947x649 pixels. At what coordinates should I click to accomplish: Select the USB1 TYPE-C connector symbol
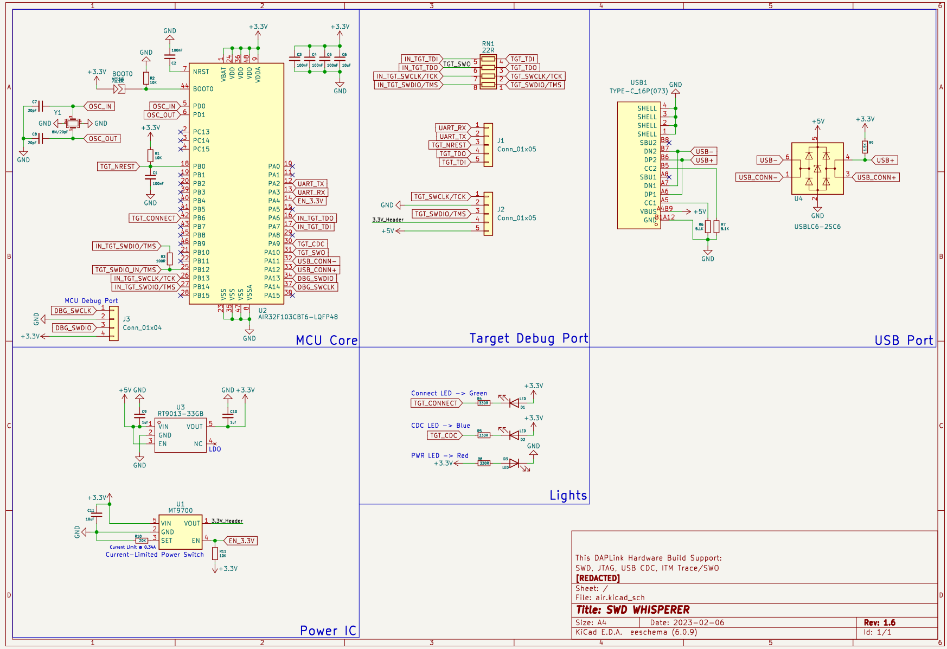tap(639, 165)
